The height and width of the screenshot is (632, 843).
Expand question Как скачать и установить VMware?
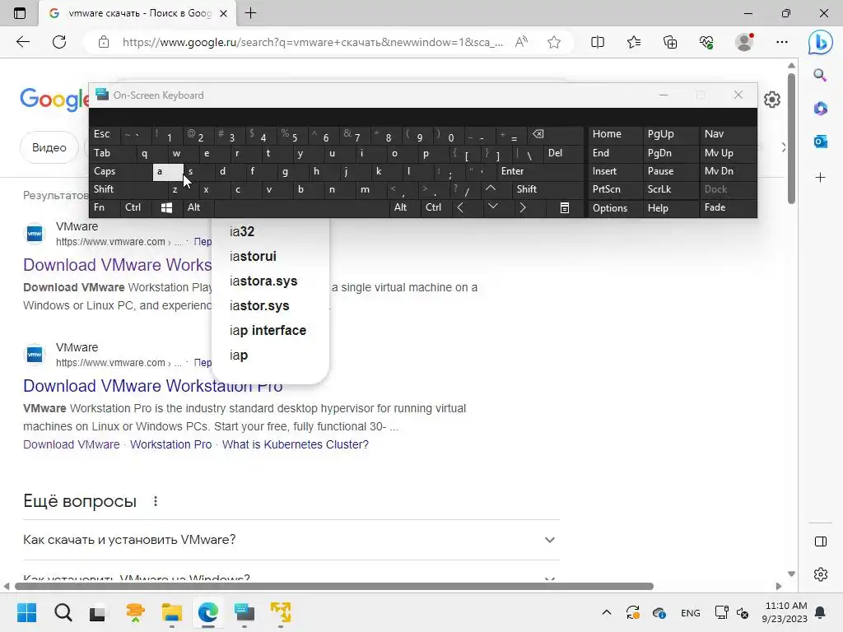pyautogui.click(x=291, y=540)
